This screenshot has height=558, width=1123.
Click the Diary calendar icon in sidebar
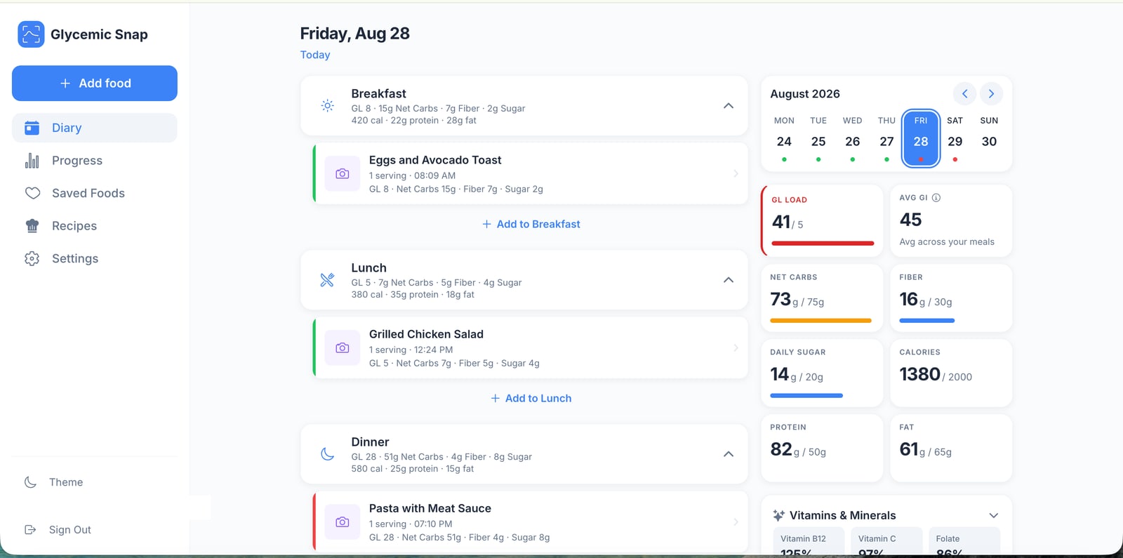pos(32,128)
